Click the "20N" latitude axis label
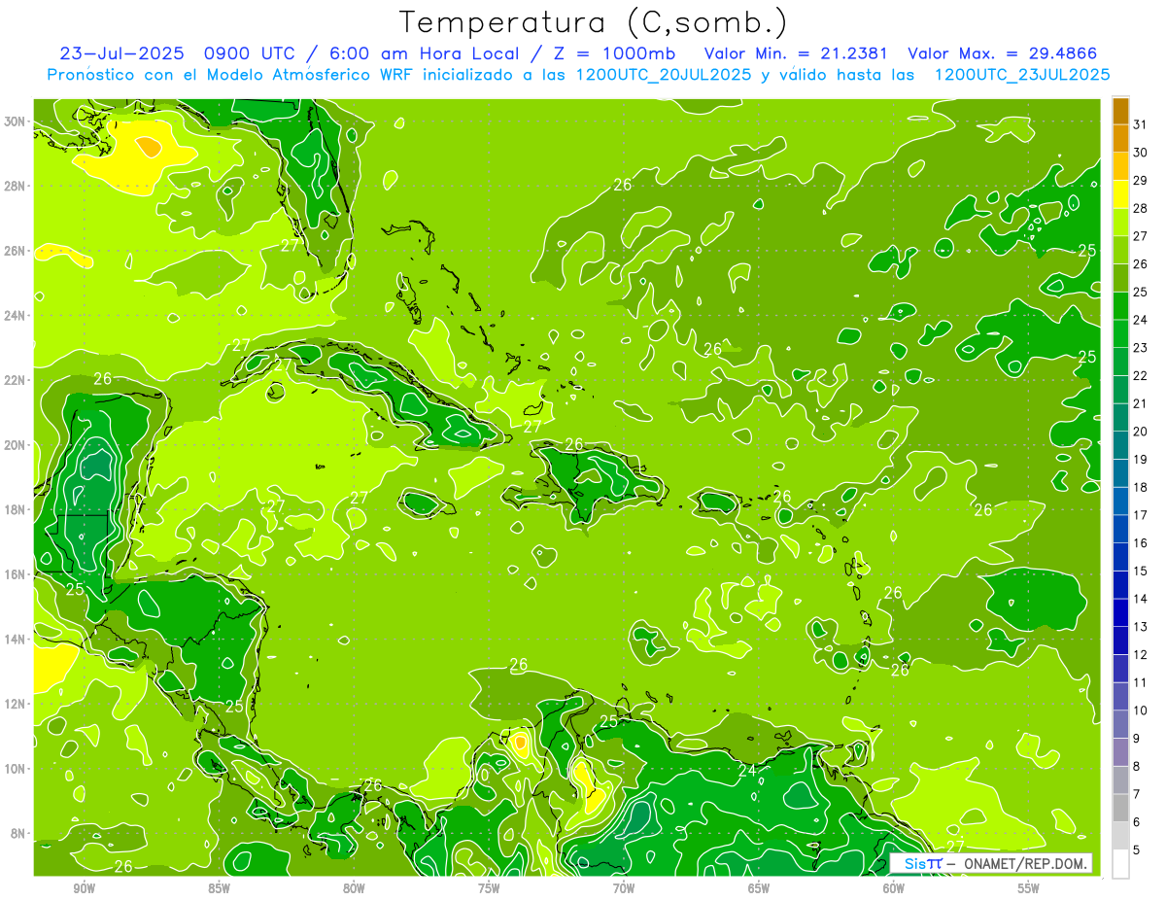The width and height of the screenshot is (1166, 901). [15, 445]
